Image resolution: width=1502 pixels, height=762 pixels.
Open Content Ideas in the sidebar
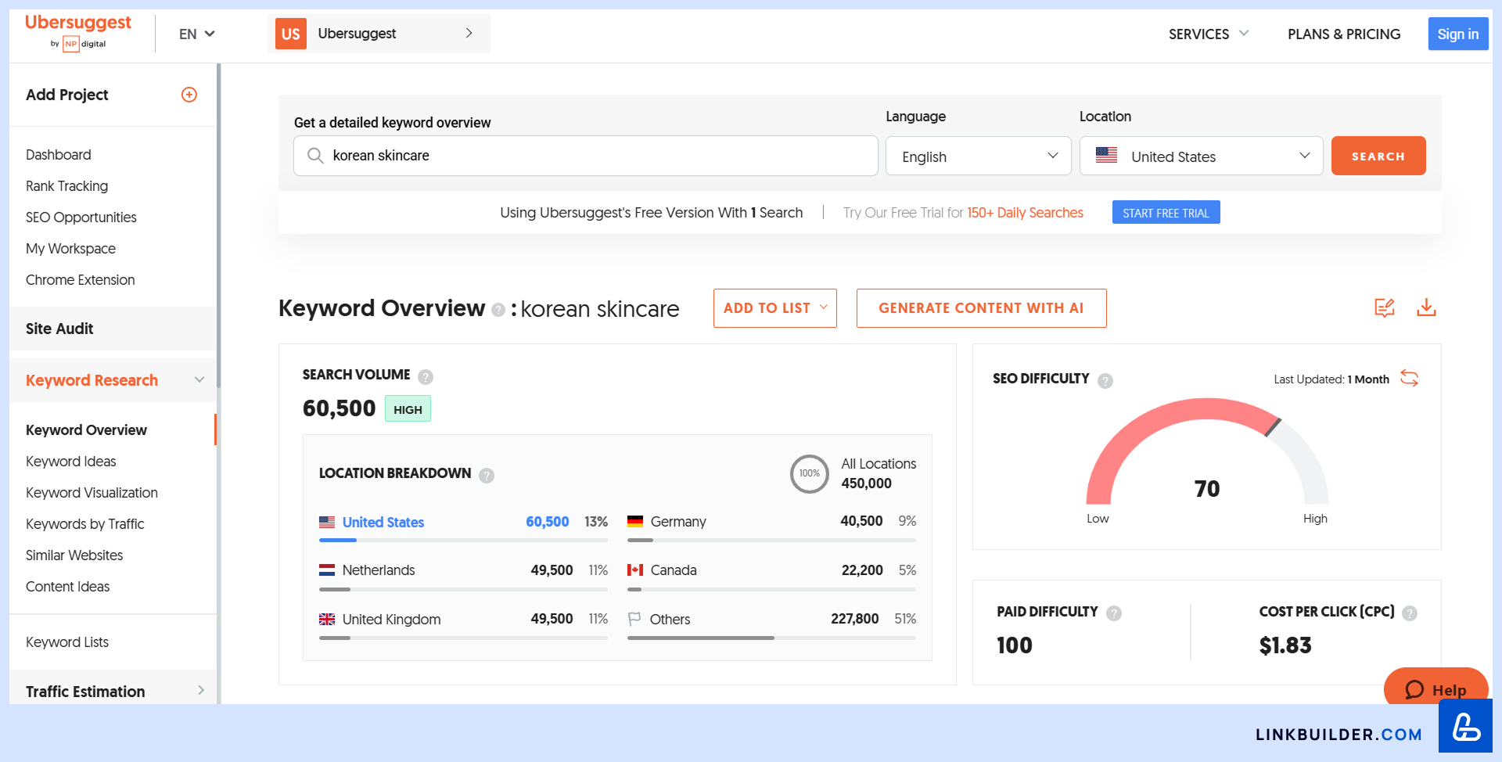67,587
